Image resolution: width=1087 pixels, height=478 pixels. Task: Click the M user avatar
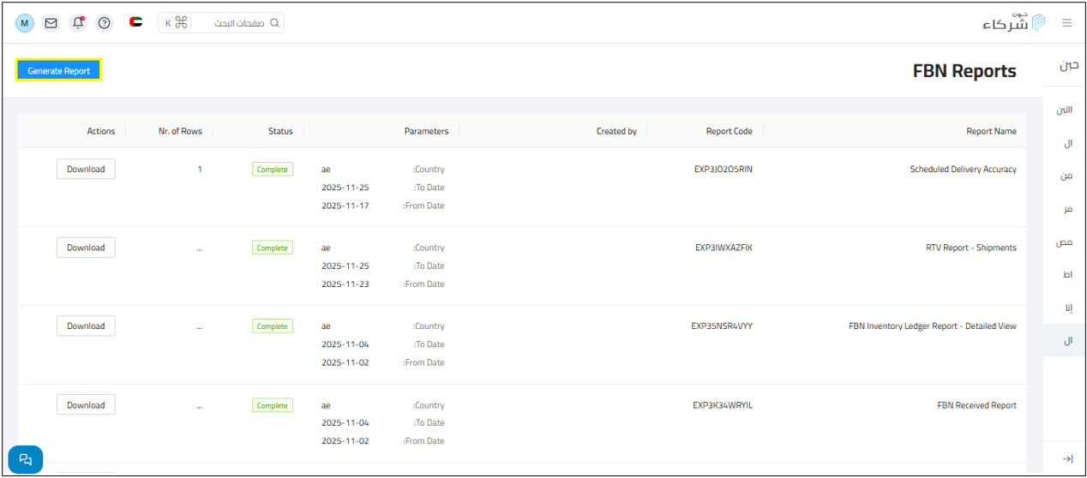coord(25,23)
